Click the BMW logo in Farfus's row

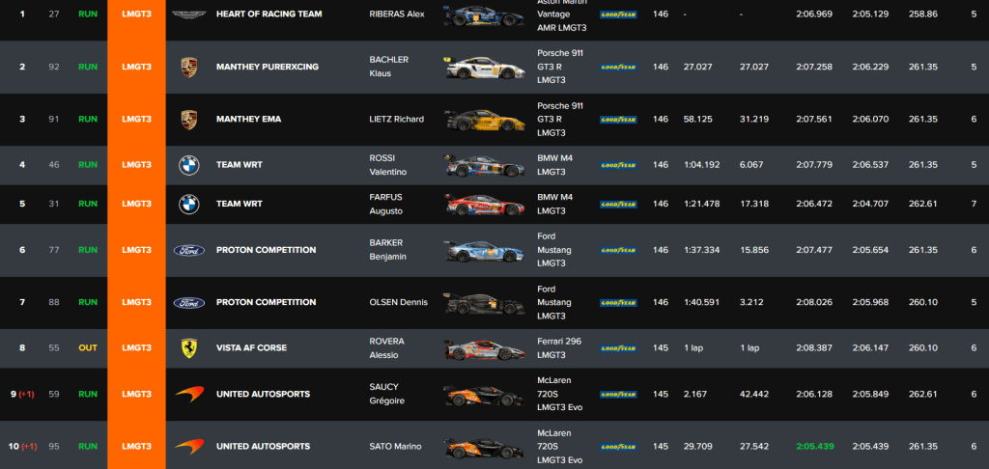point(188,205)
